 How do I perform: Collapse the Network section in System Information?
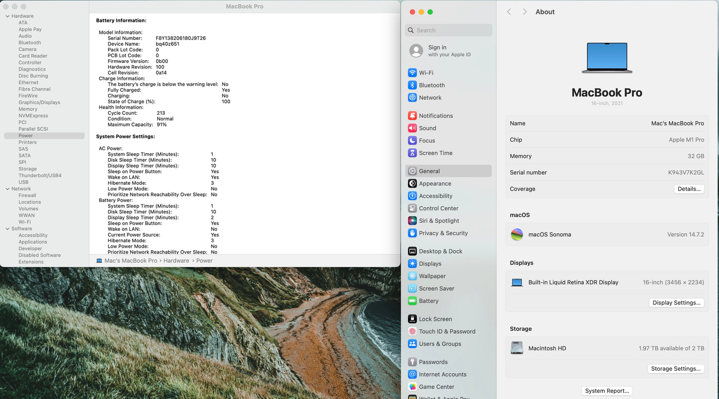pyautogui.click(x=7, y=189)
